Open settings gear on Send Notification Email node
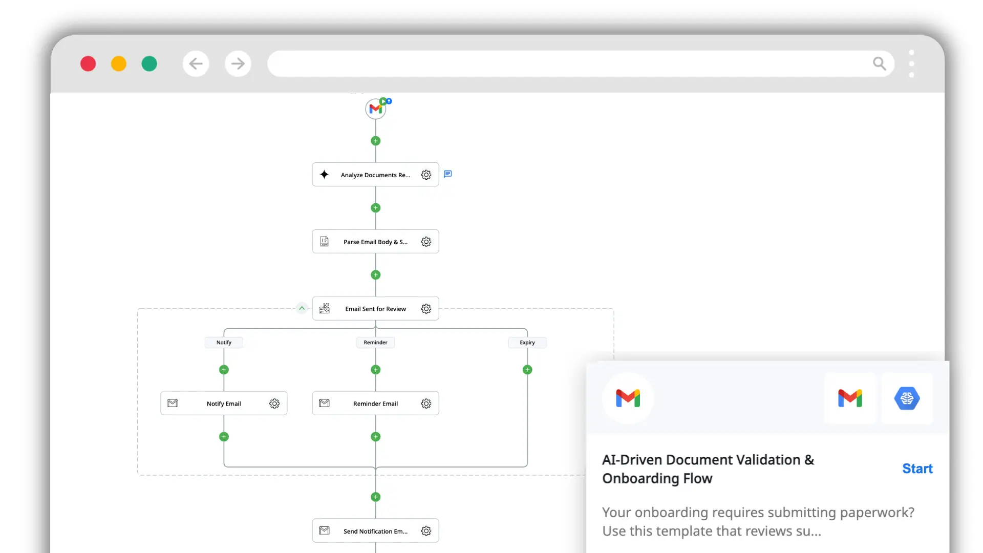Viewport: 983px width, 553px height. pyautogui.click(x=426, y=531)
